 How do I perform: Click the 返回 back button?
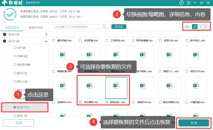18,123
